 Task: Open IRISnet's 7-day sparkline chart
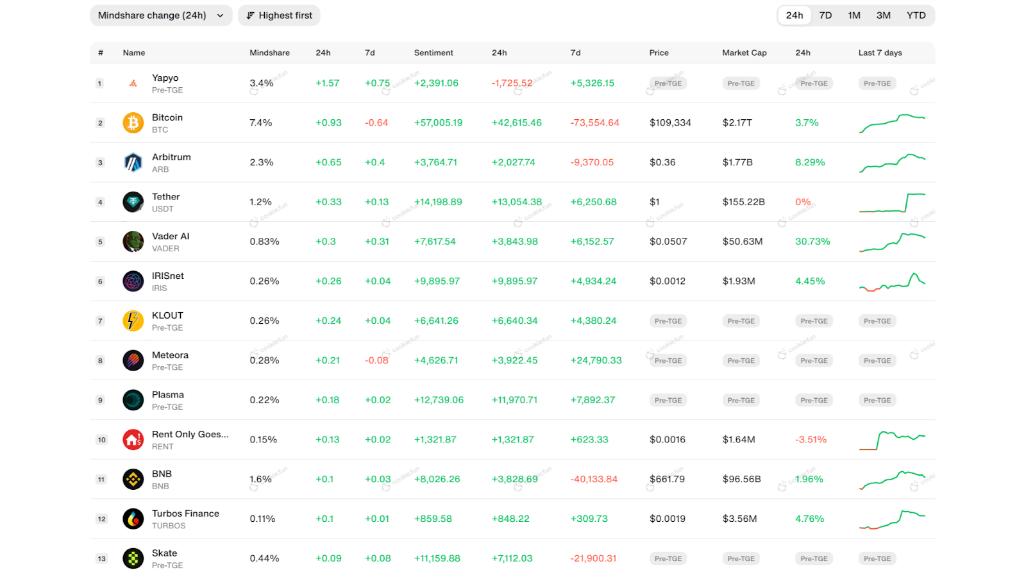pos(892,282)
